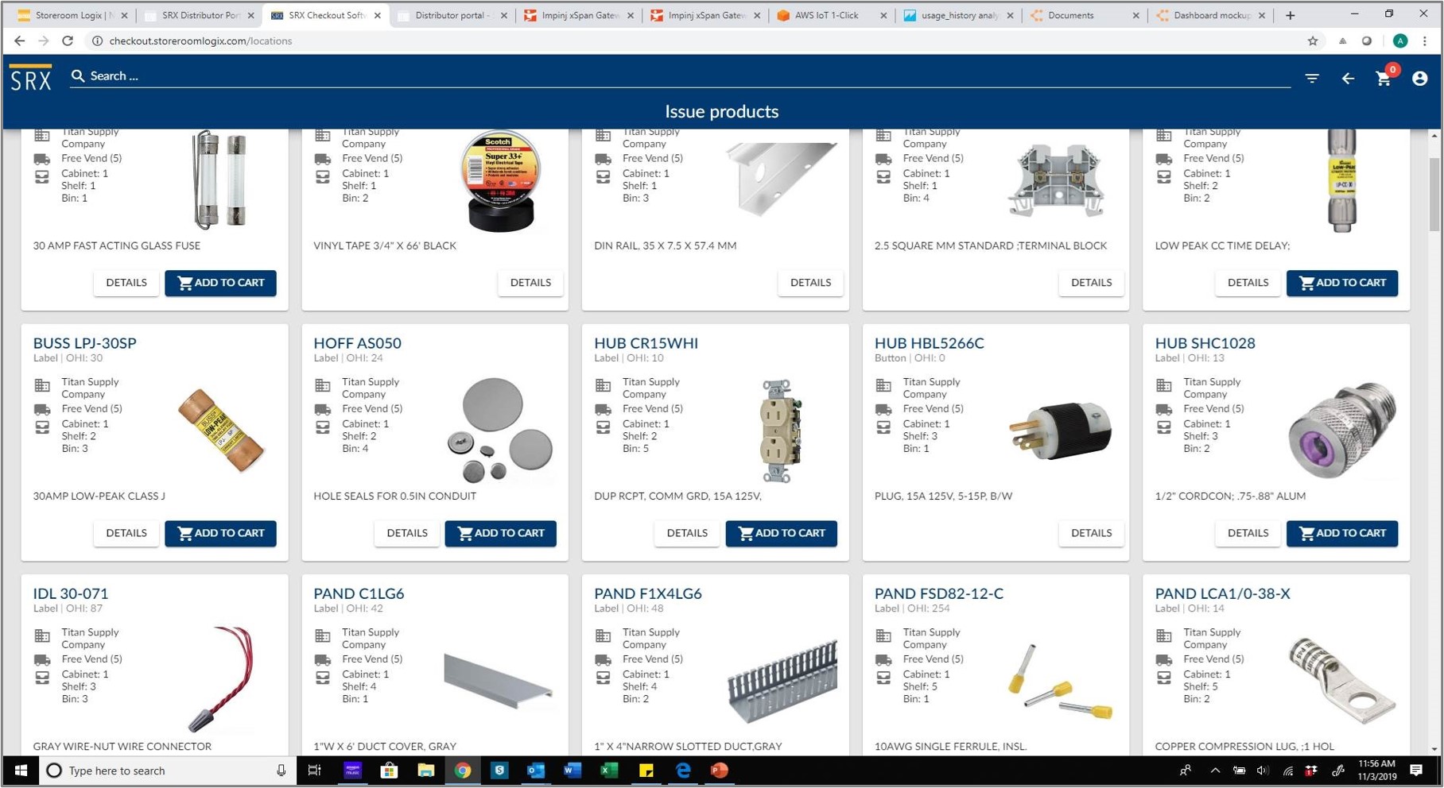Open Chrome's three-dot browser menu
1444x788 pixels.
(x=1425, y=41)
